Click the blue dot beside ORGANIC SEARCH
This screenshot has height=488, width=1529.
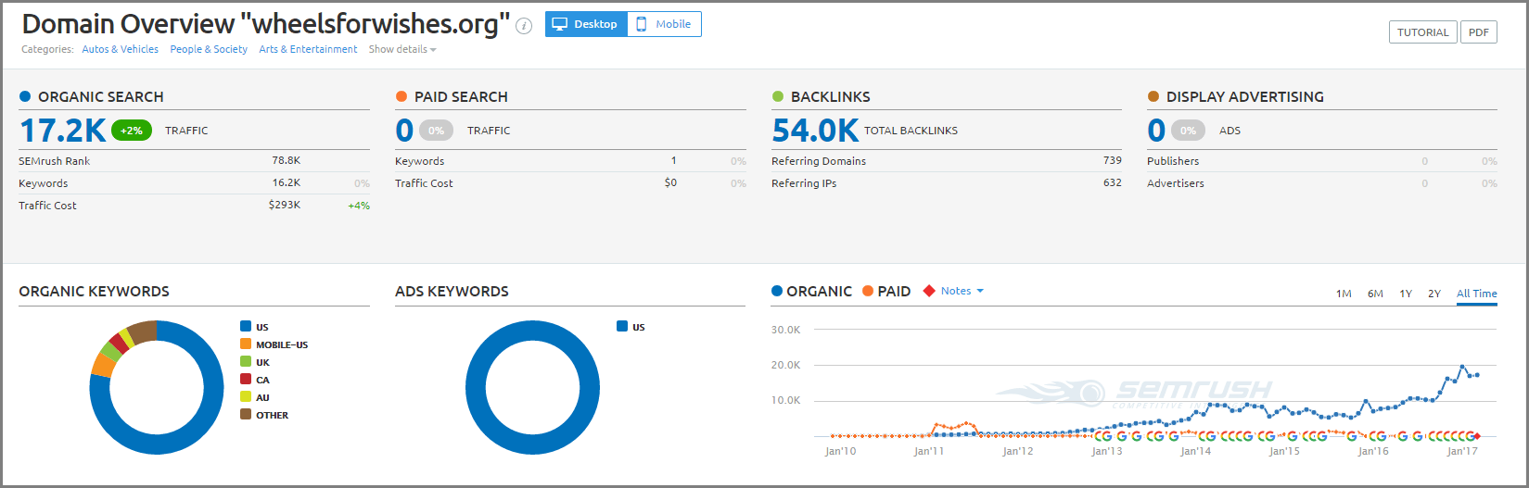click(25, 96)
